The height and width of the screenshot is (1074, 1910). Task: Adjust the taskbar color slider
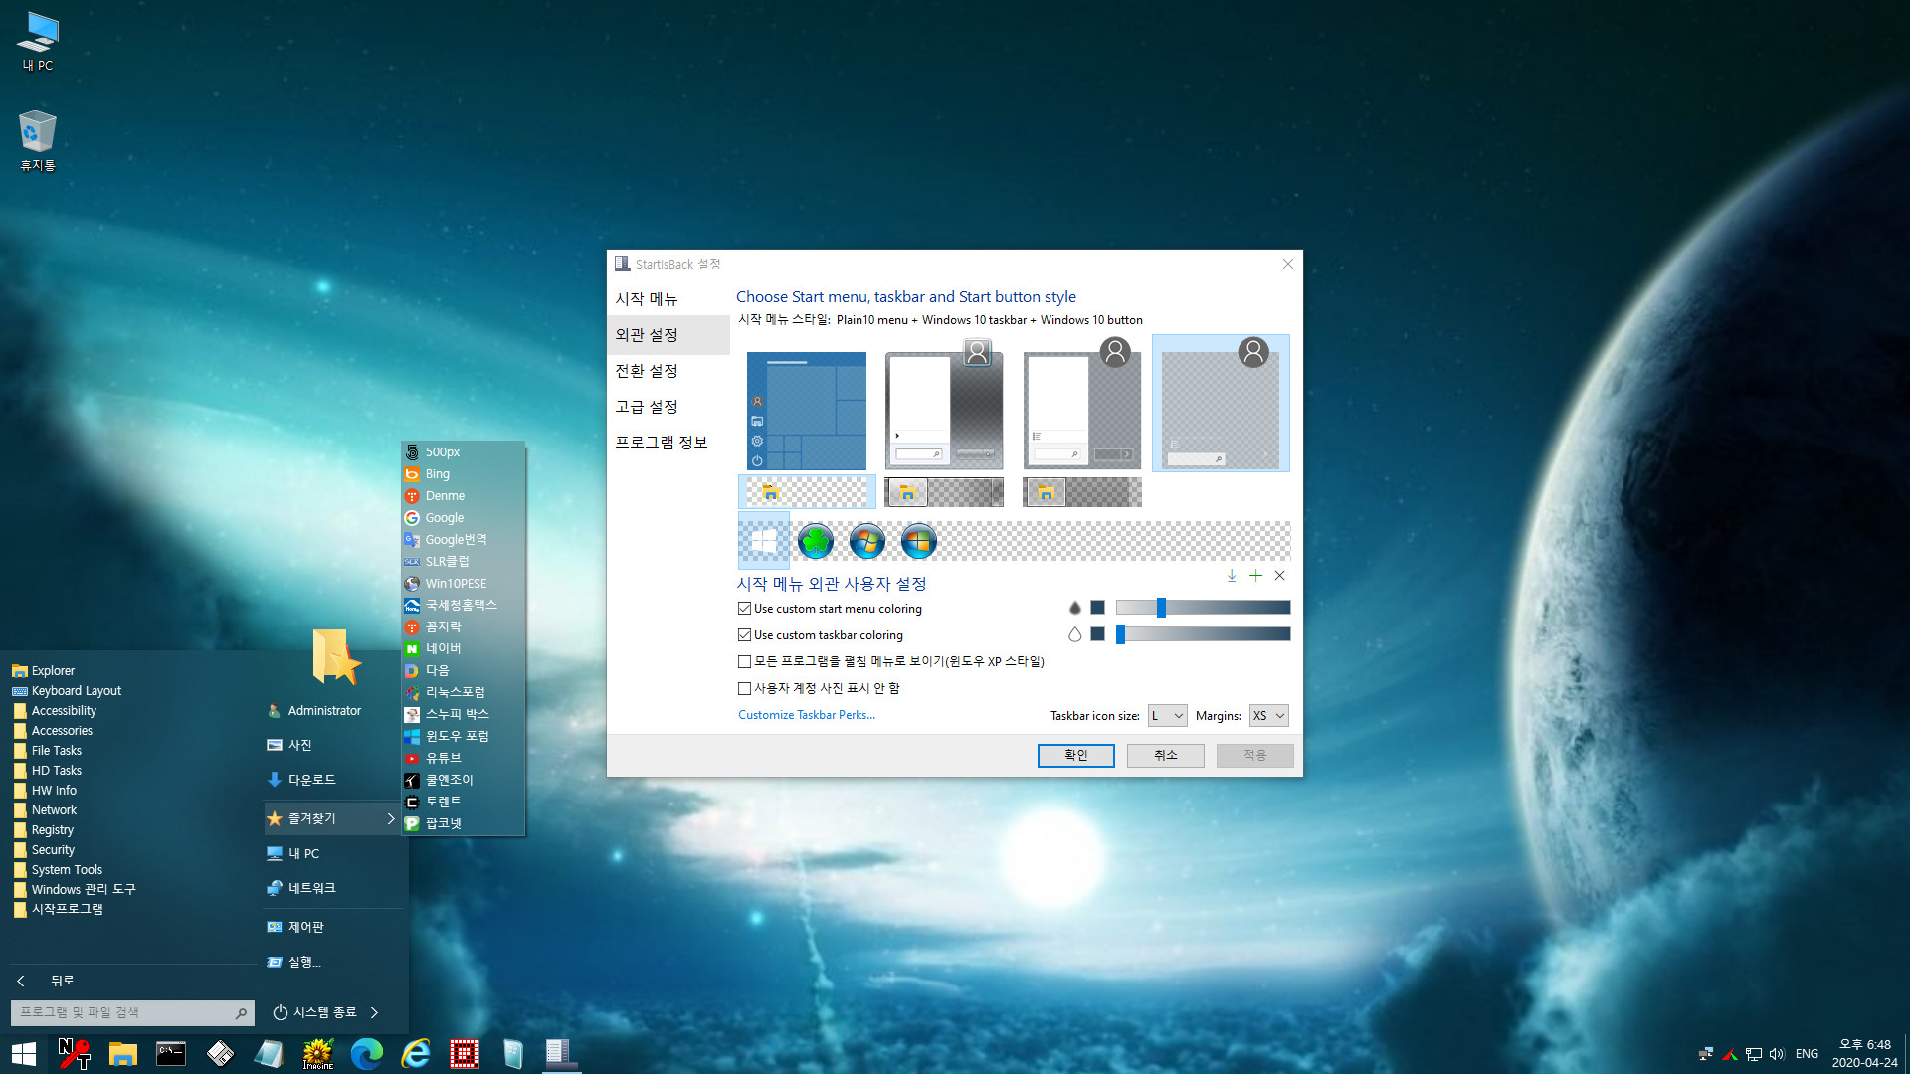coord(1203,634)
